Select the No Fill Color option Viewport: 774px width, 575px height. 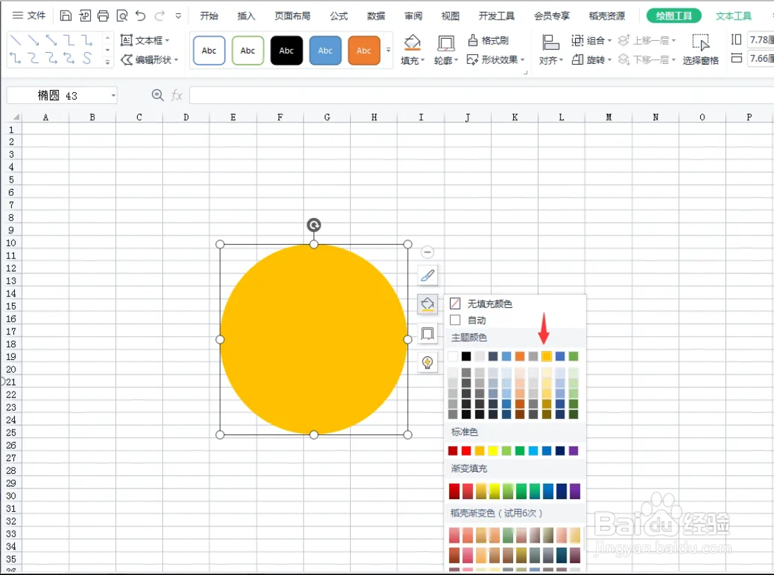(482, 304)
